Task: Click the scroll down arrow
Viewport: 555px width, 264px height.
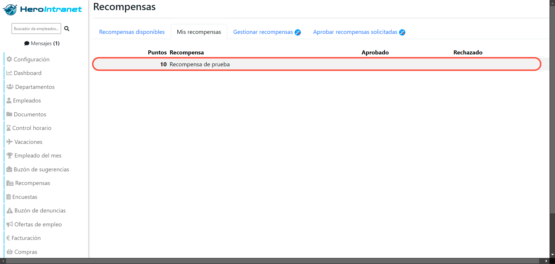Action: pyautogui.click(x=552, y=255)
